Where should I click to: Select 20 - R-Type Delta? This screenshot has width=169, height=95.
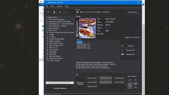[52, 50]
